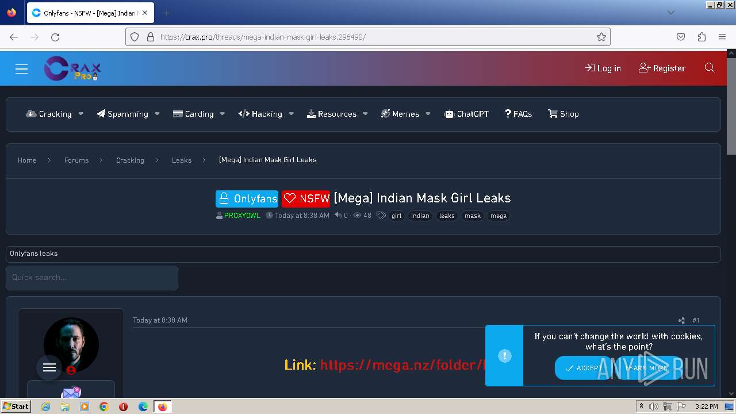Click the 'leaks' tag

(x=447, y=216)
